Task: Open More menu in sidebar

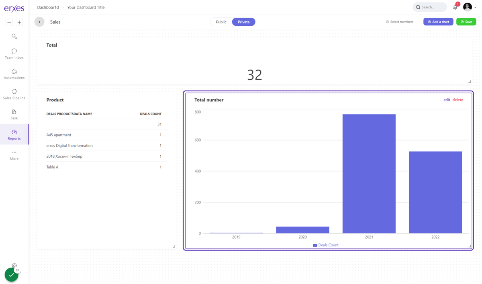Action: [x=14, y=155]
